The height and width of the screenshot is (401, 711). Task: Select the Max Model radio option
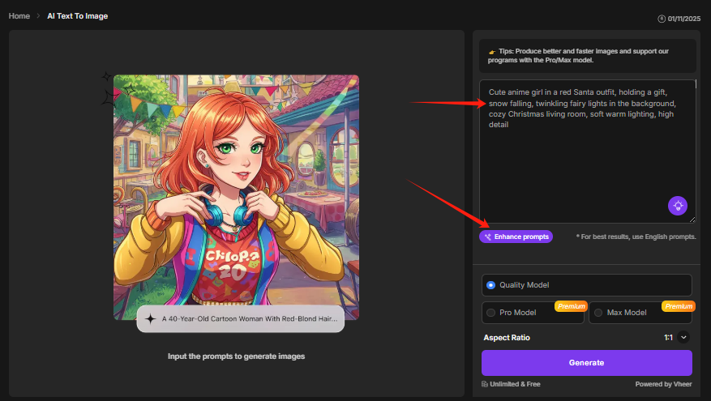[x=598, y=313]
